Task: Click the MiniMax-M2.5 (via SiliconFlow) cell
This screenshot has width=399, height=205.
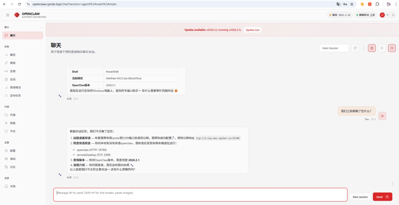Action: tap(141, 78)
